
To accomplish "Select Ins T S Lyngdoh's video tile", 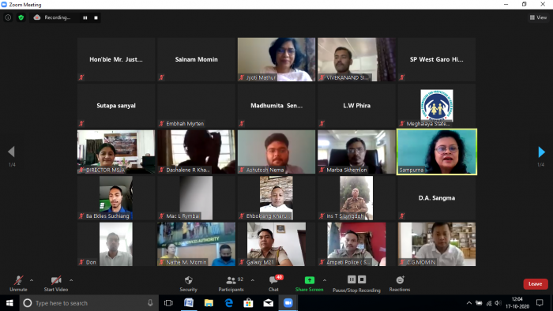I will click(356, 198).
